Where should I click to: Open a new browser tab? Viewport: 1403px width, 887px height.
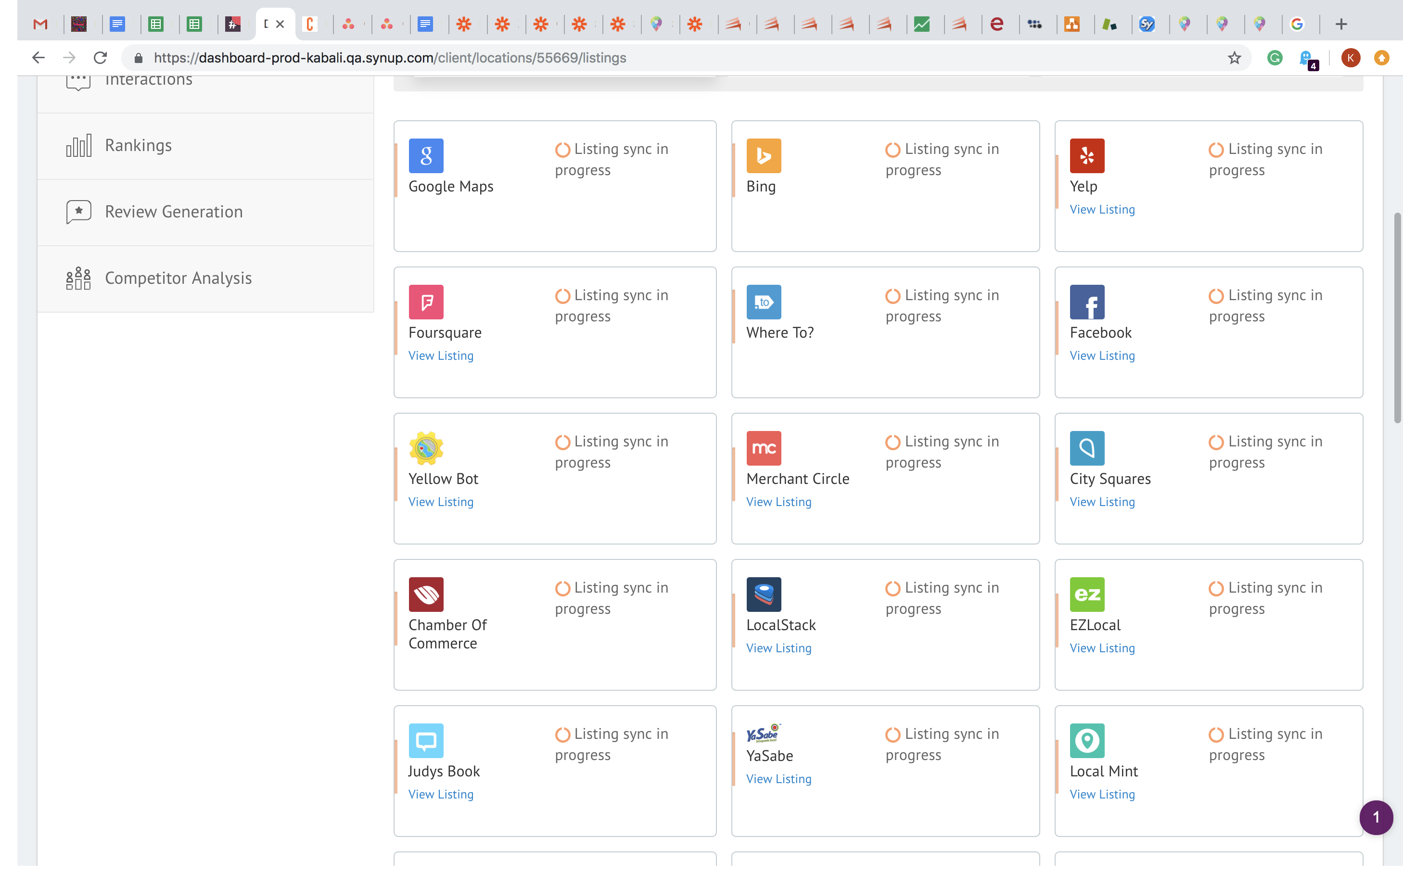tap(1341, 24)
